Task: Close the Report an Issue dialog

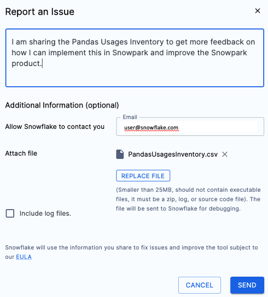Action: coord(258,11)
